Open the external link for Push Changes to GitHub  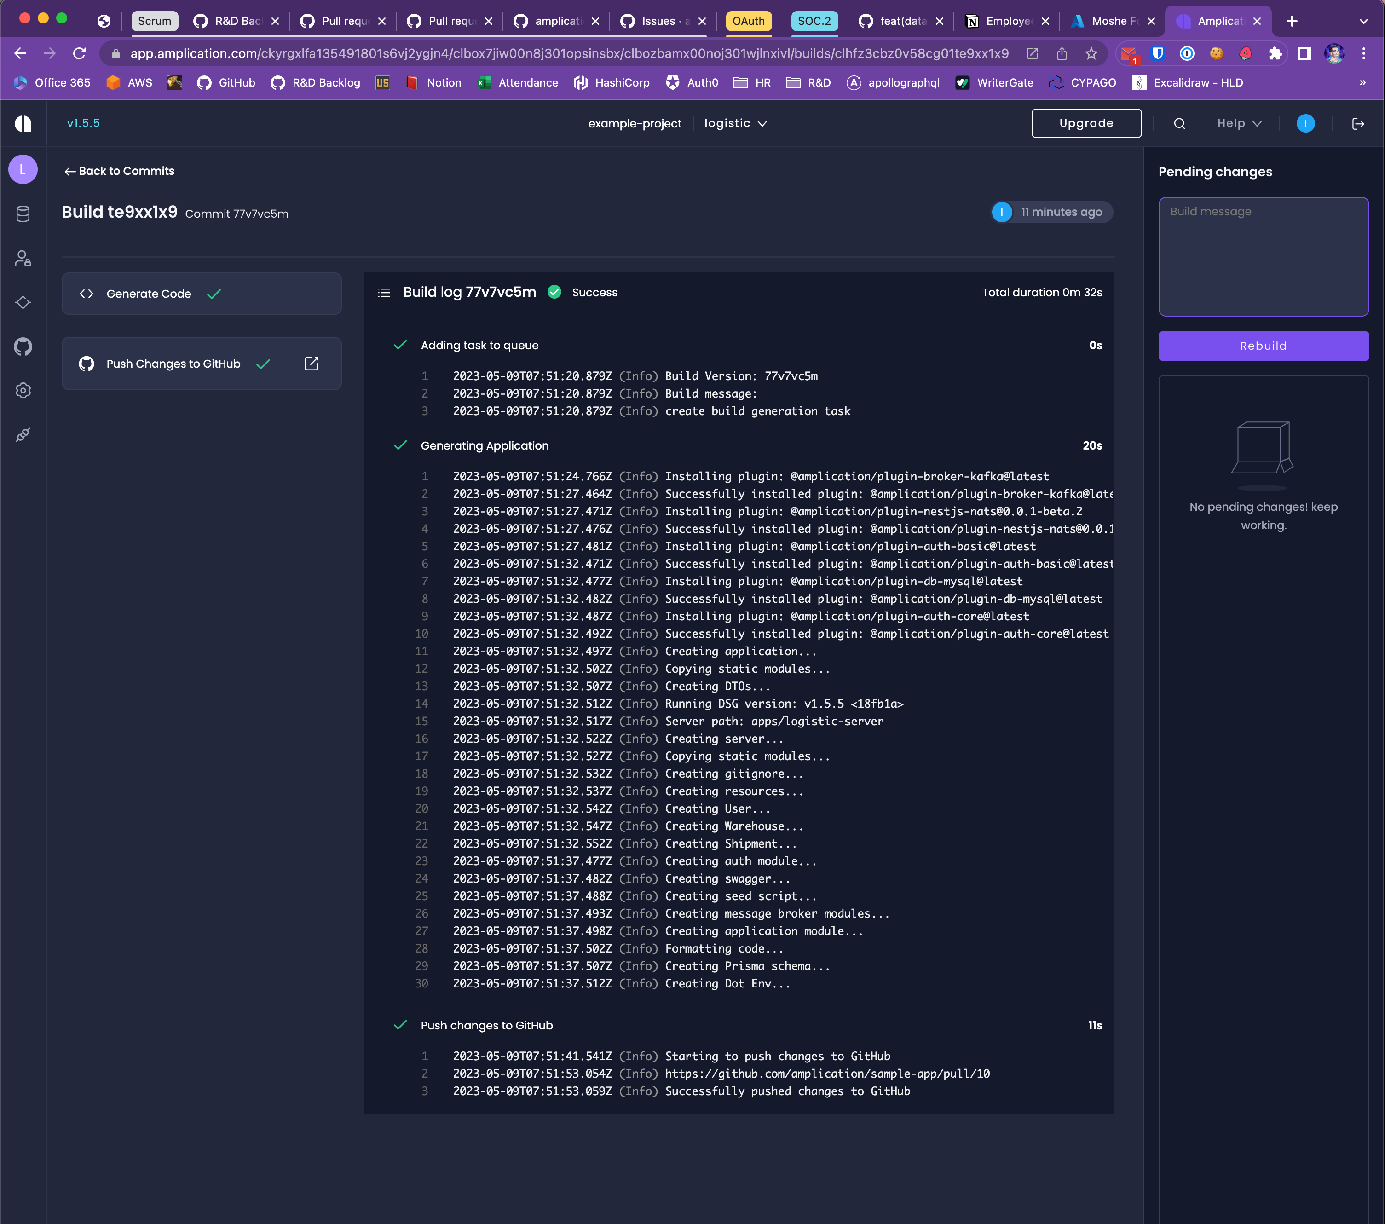[311, 363]
